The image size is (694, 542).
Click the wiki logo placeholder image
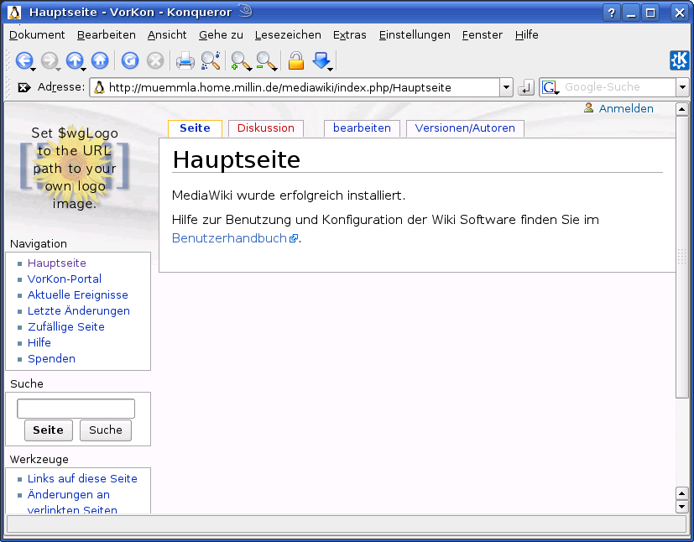coord(75,168)
